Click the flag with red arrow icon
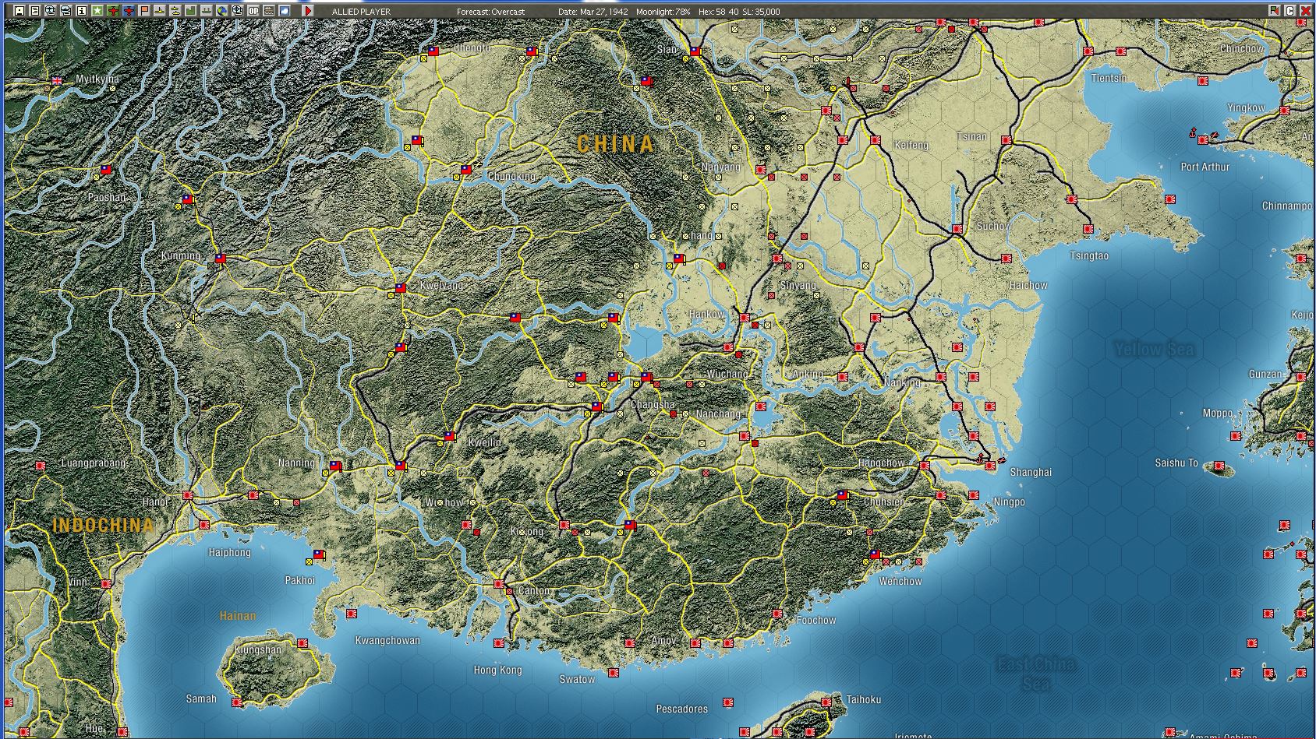 pos(1275,11)
